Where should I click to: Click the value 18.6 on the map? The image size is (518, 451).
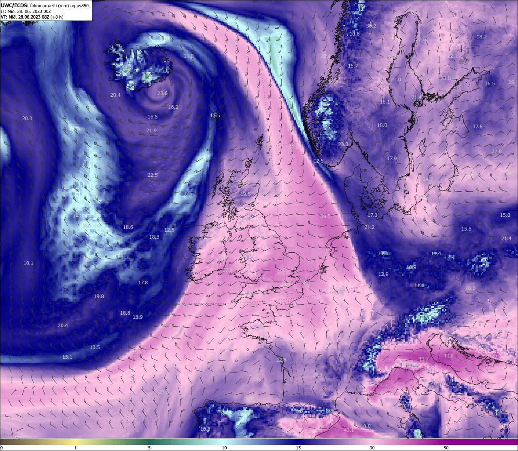(128, 227)
